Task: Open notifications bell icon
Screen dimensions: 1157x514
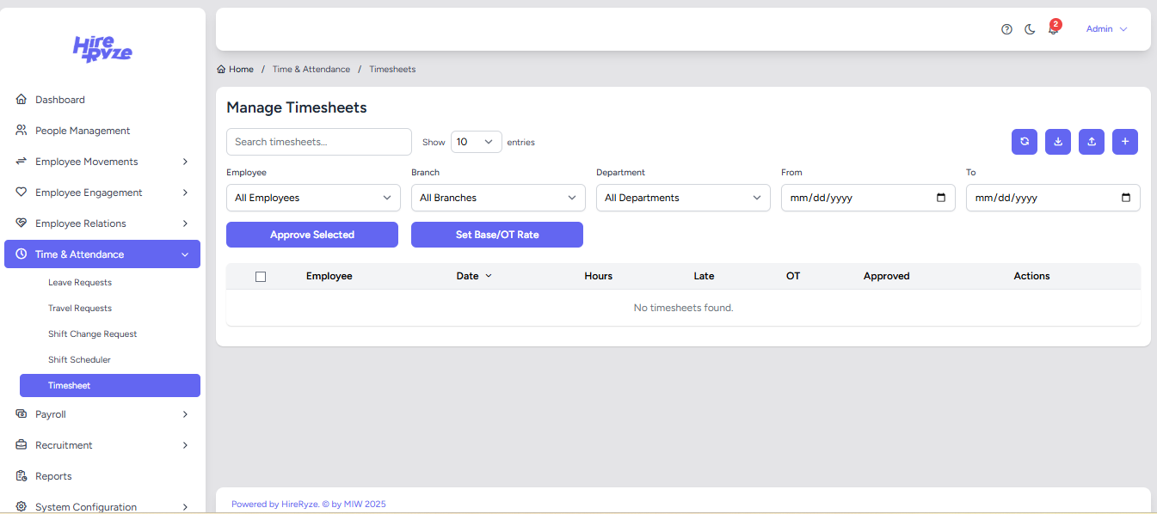Action: [1053, 29]
